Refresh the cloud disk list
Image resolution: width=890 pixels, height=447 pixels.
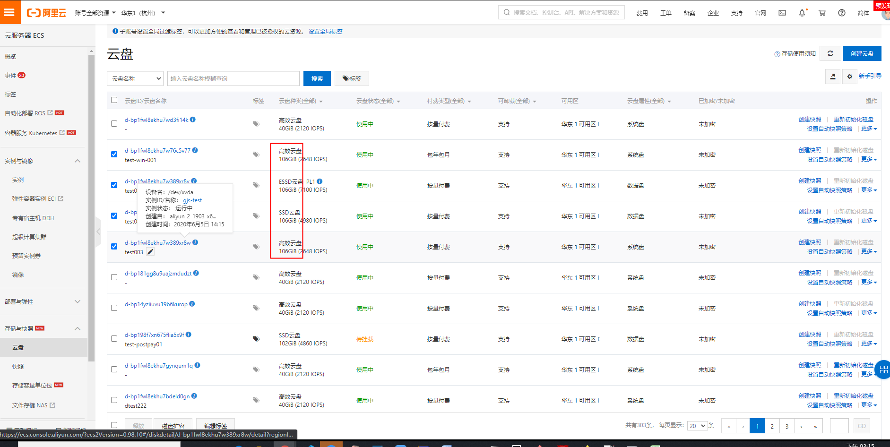830,53
